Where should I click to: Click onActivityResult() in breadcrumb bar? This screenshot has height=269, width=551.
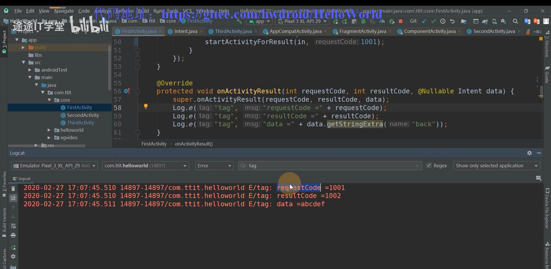194,144
